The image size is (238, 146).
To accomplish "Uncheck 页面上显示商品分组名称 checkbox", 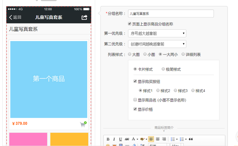I will click(x=130, y=24).
